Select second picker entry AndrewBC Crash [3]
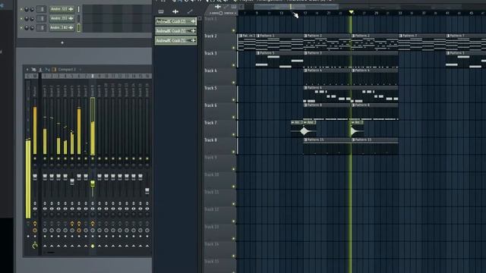Viewport: 486px width, 273px height. click(175, 31)
